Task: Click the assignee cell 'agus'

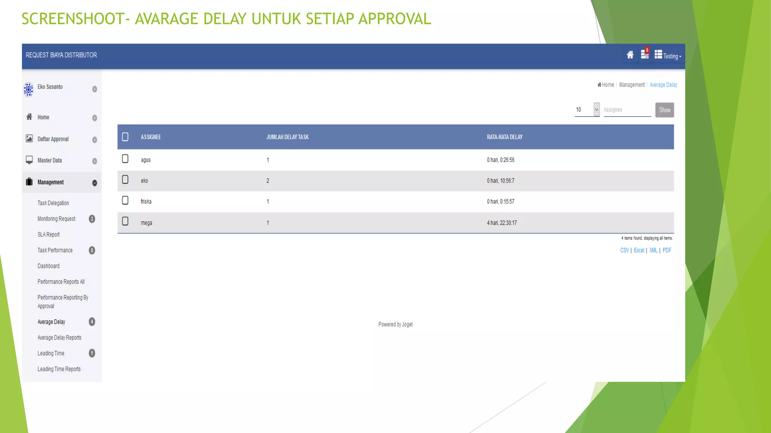Action: coord(146,160)
